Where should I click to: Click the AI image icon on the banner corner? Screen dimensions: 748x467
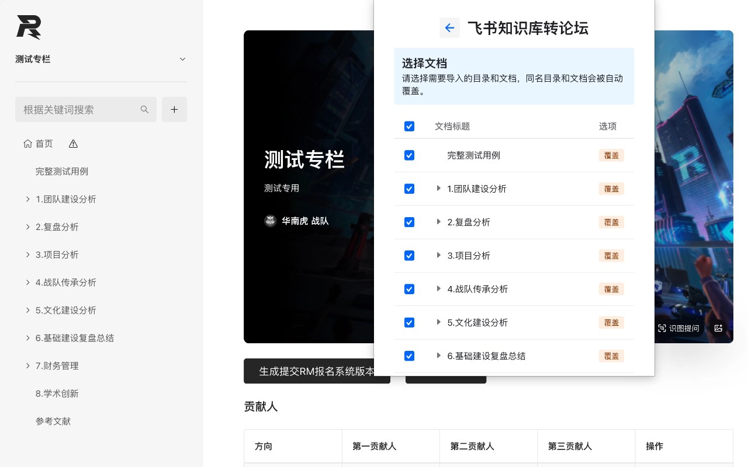718,328
